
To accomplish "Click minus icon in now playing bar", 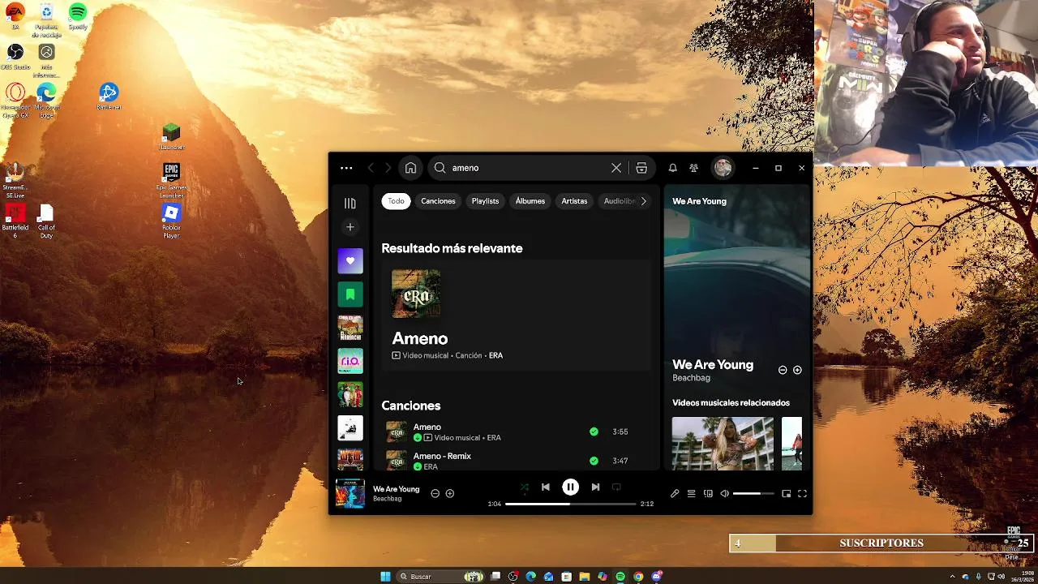I will [435, 493].
